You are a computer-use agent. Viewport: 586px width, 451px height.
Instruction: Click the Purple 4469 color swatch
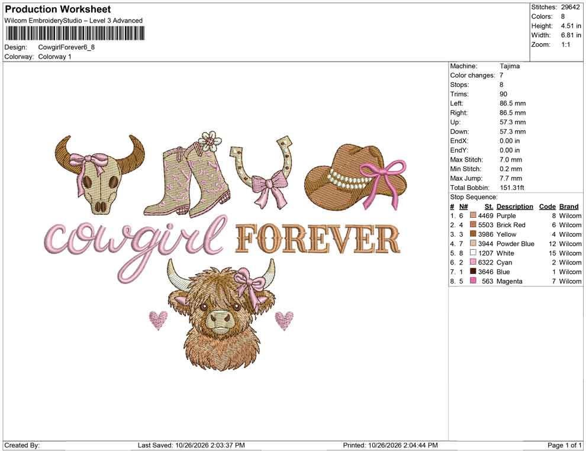pyautogui.click(x=473, y=215)
